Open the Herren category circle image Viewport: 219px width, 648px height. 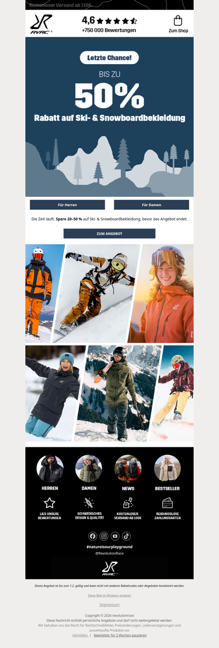tap(50, 468)
